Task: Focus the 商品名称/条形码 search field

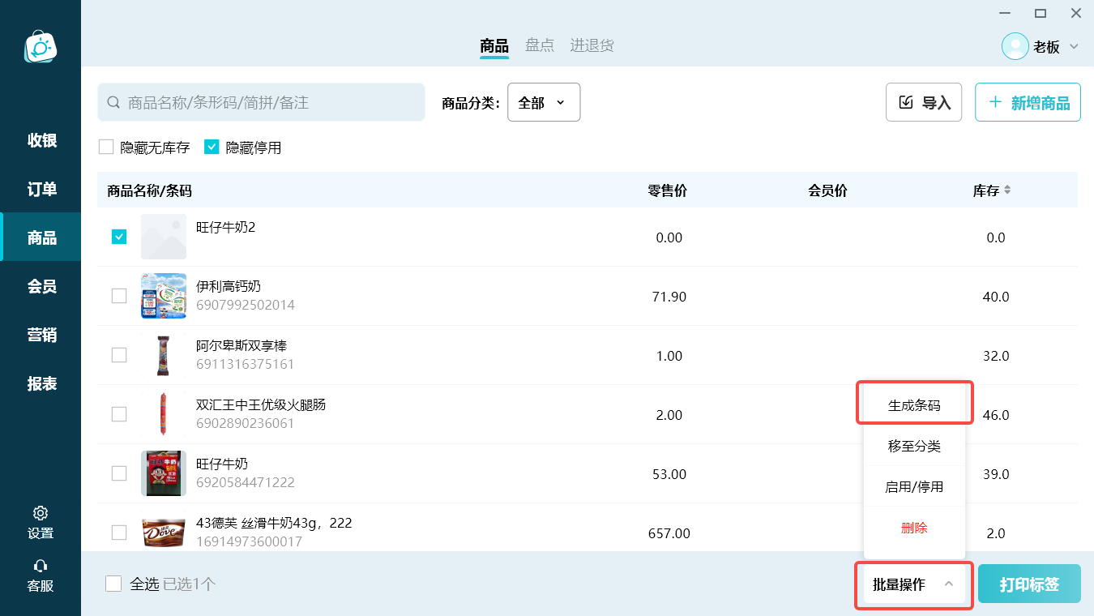Action: point(261,102)
